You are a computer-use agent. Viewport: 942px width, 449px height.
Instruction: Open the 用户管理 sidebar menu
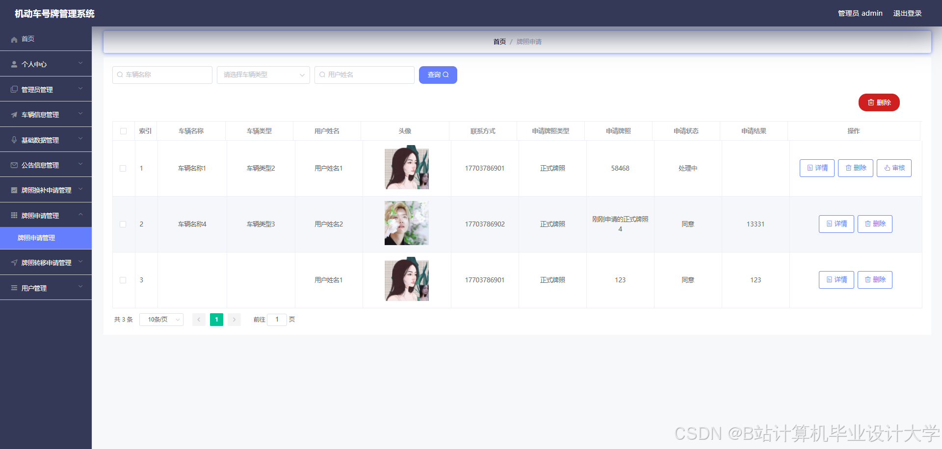(x=46, y=288)
